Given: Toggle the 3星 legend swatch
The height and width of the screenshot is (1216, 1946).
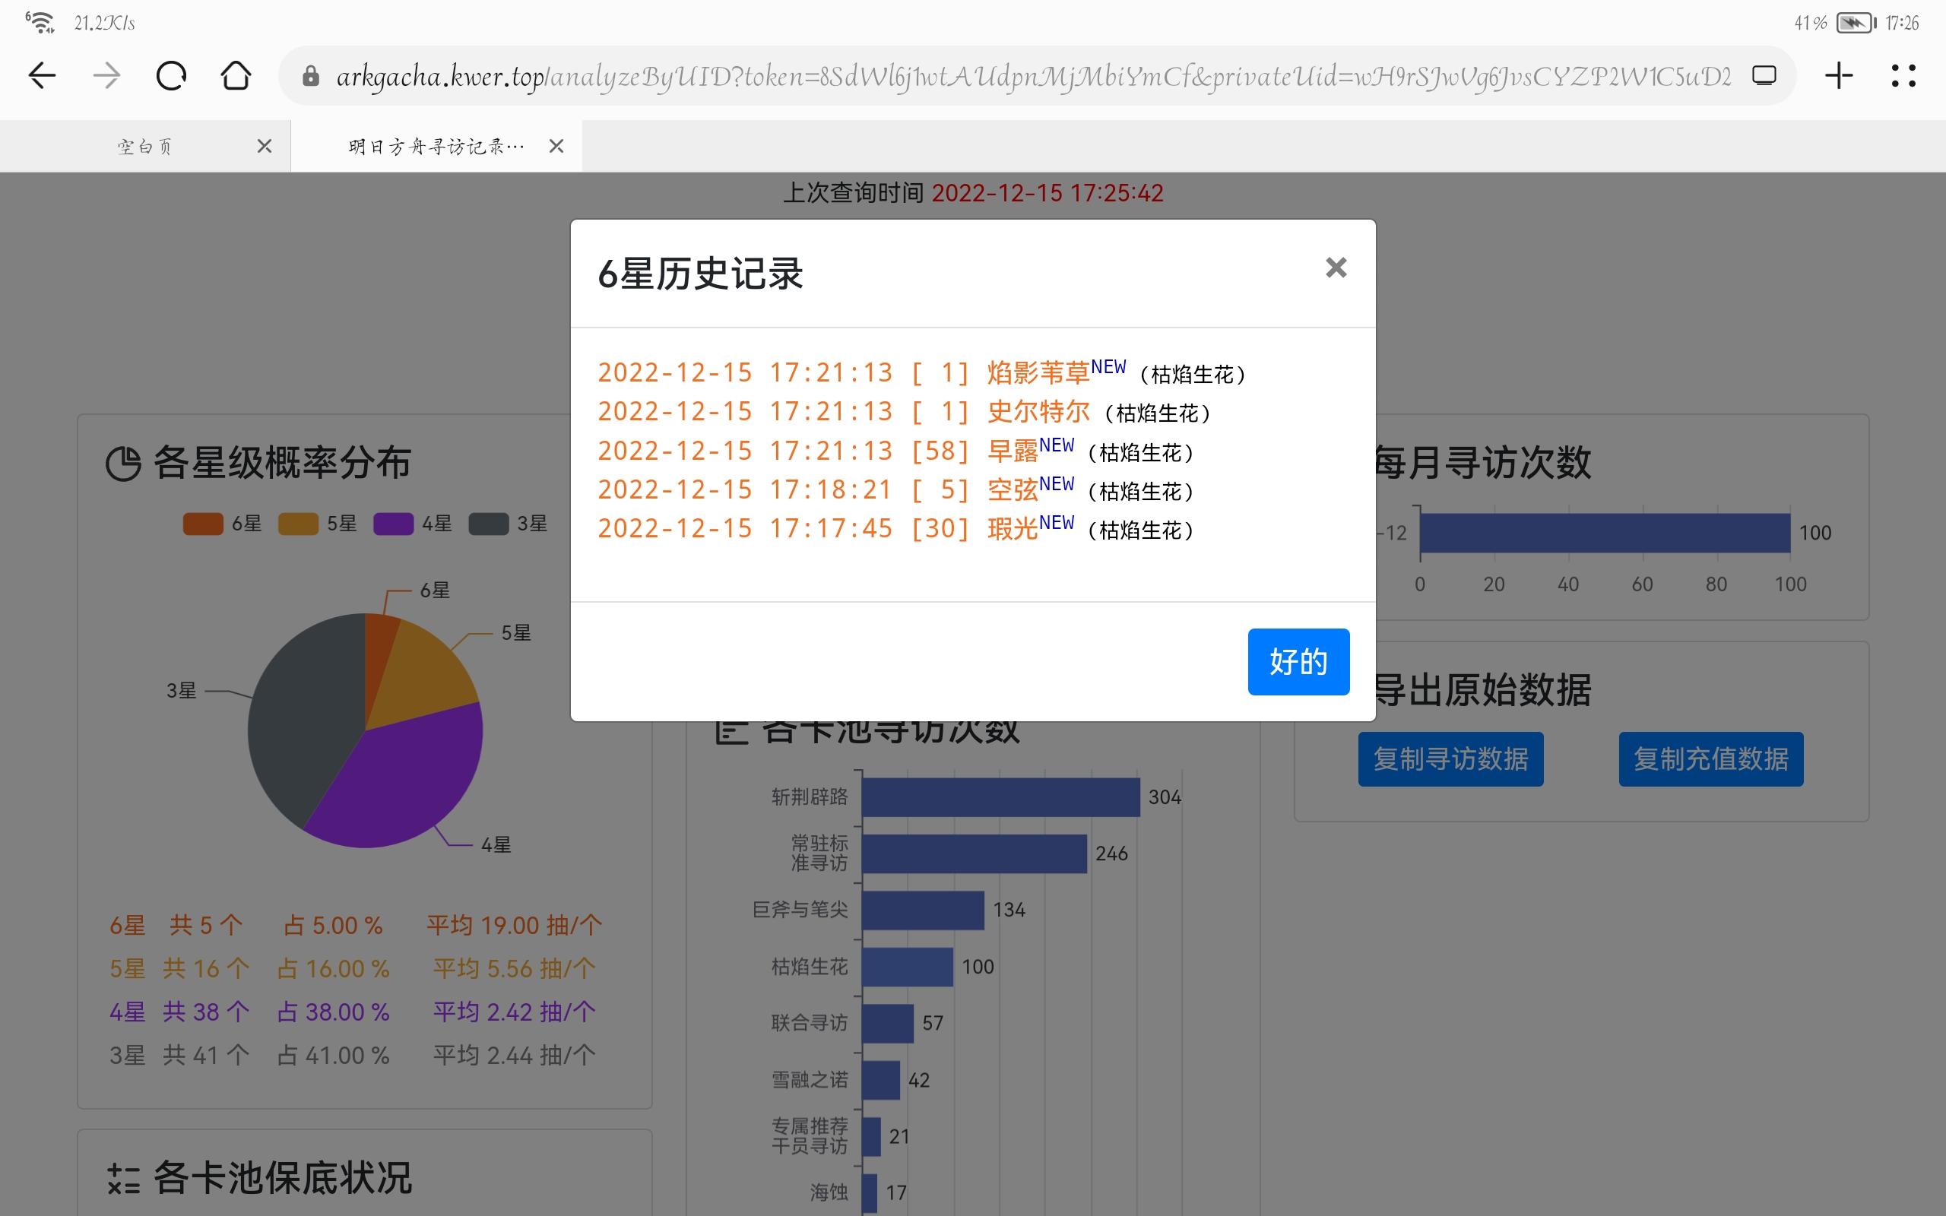Looking at the screenshot, I should coord(488,524).
